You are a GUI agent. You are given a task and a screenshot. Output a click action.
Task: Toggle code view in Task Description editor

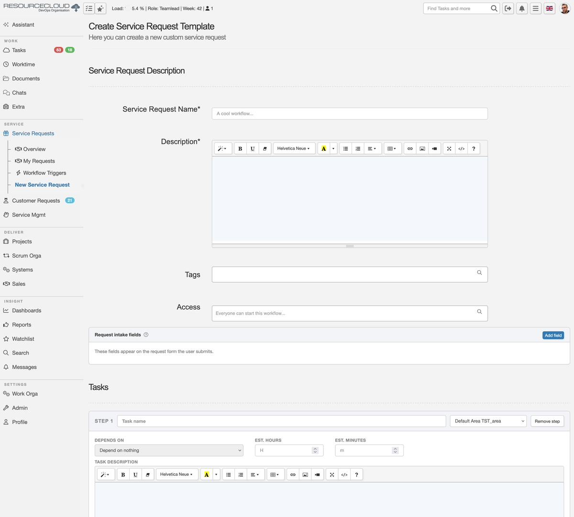click(344, 474)
